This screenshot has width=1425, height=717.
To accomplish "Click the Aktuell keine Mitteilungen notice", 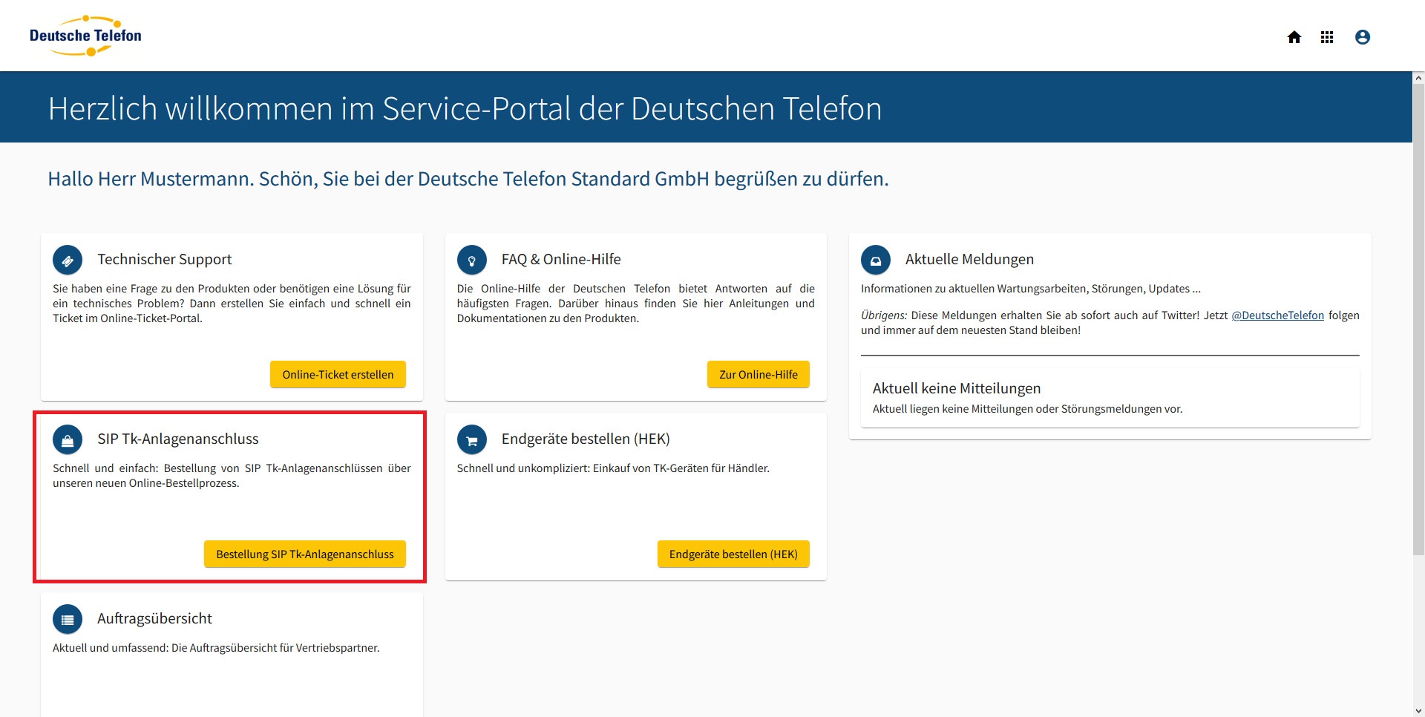I will coord(1110,398).
